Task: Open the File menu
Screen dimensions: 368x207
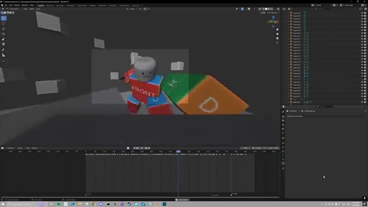Action: [6, 5]
